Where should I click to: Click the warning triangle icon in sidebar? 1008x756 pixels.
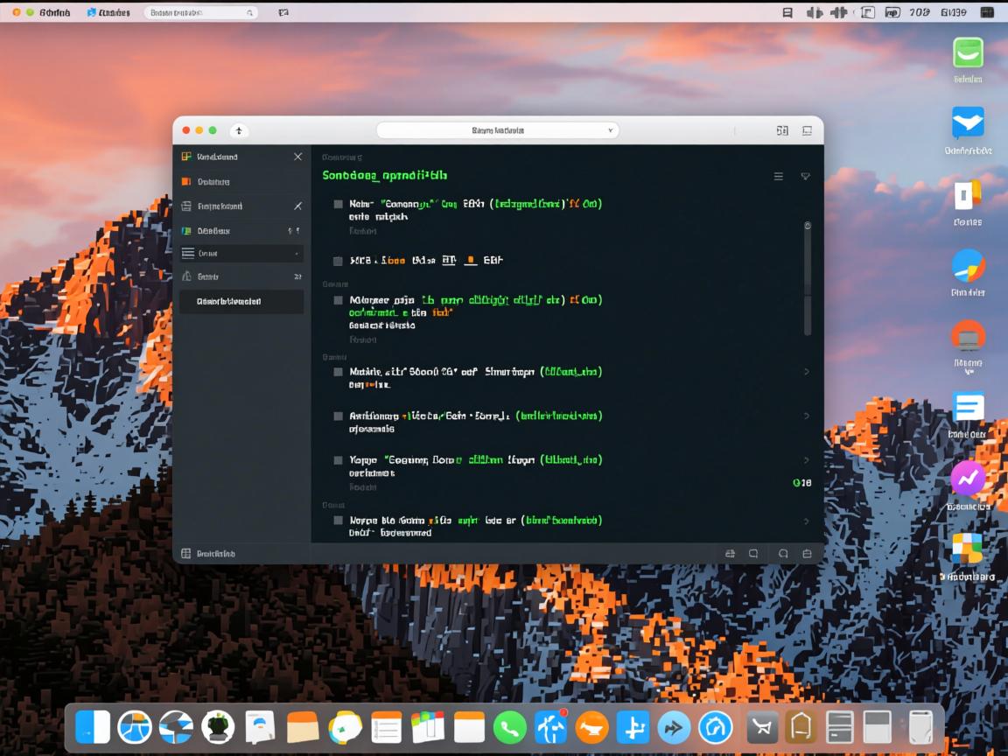185,276
